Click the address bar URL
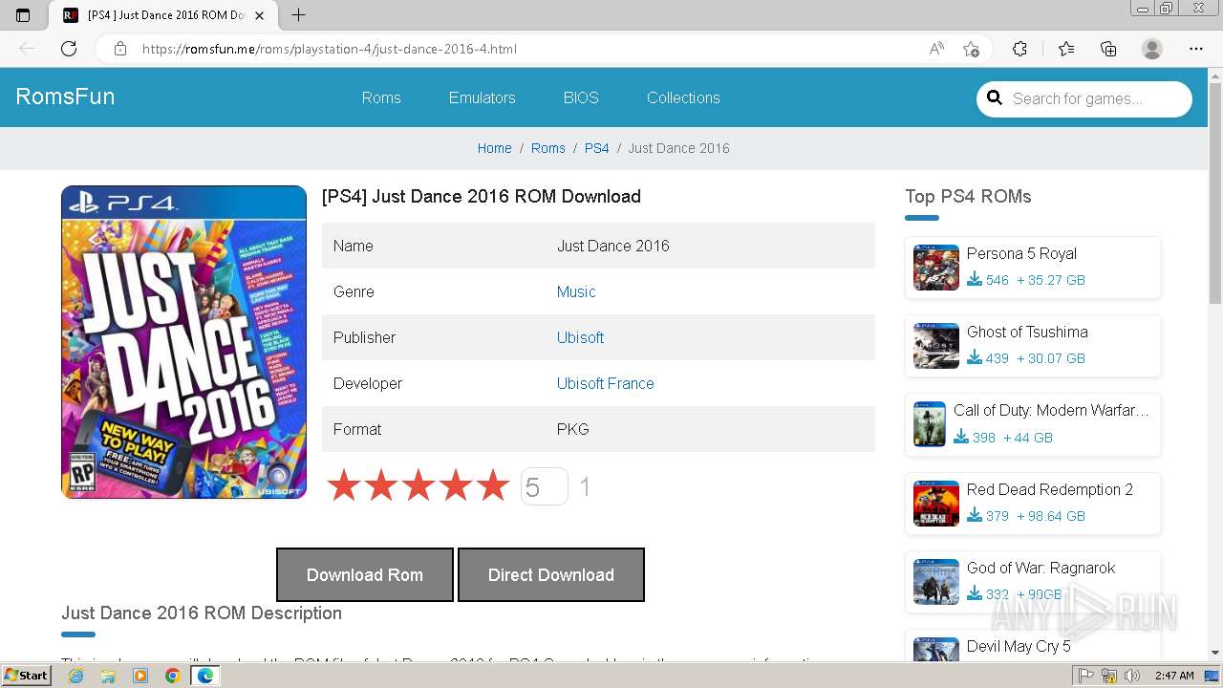 click(330, 49)
